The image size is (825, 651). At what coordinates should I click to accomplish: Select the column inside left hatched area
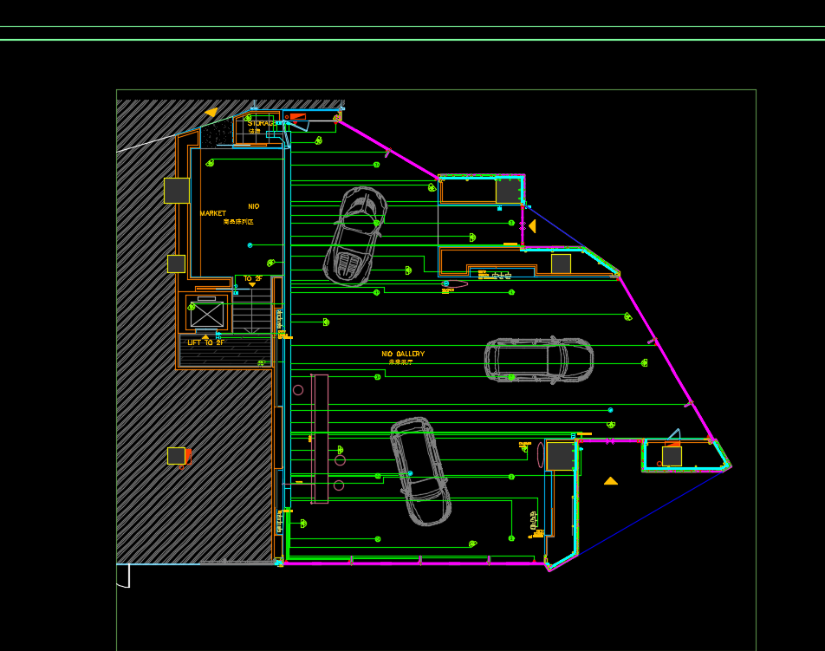pyautogui.click(x=176, y=456)
